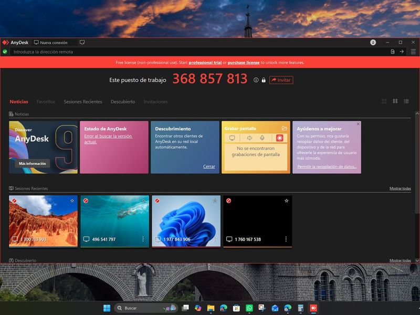420x315 pixels.
Task: Select the Noticias tab
Action: pyautogui.click(x=19, y=101)
